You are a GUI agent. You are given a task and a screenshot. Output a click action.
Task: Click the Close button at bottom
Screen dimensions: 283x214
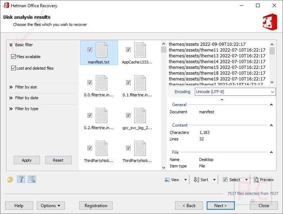point(264,205)
